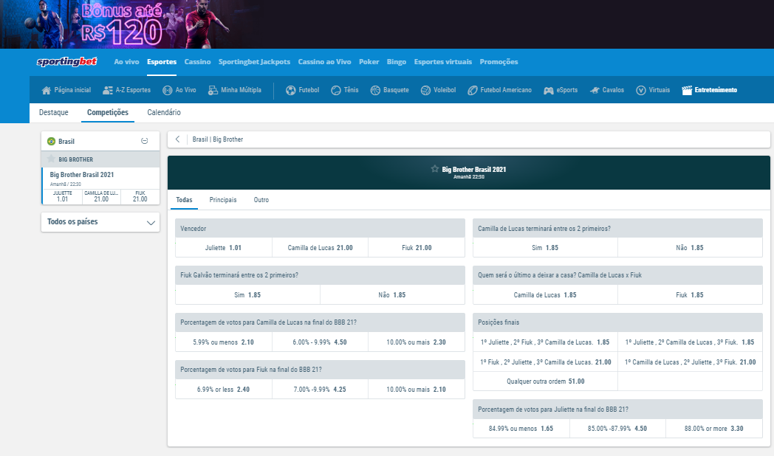Bet on Juliette 1.01 in Vencedor
The height and width of the screenshot is (456, 774).
224,247
